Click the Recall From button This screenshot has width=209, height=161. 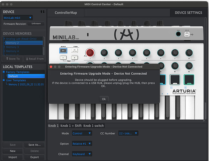(x=35, y=59)
